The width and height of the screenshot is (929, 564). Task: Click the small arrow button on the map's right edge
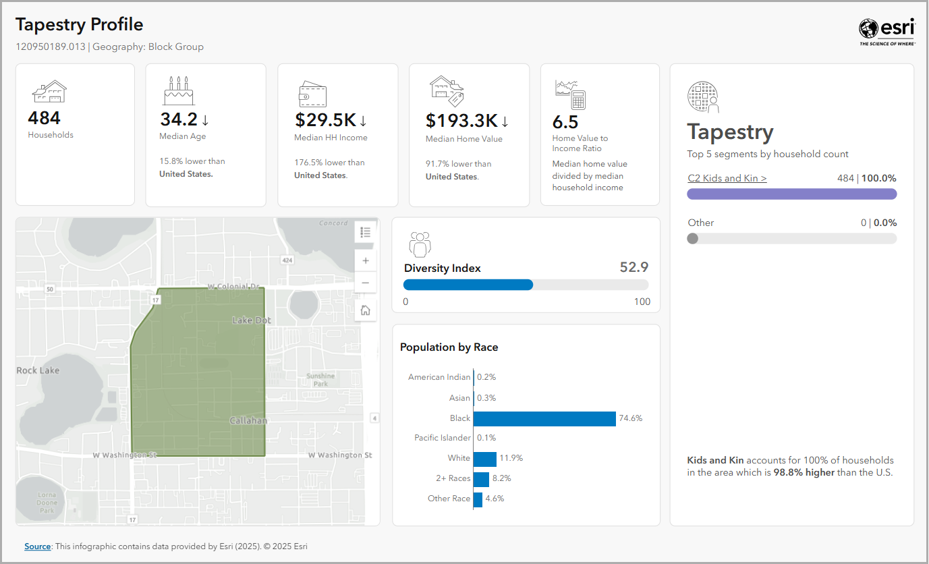click(374, 419)
